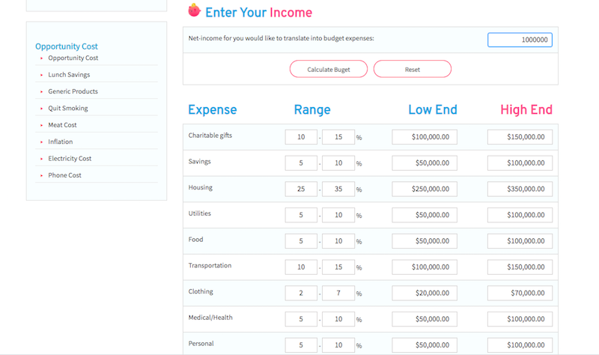Click Personal High End $100,000.00 field
Screen dimensions: 599x355
[x=520, y=345]
